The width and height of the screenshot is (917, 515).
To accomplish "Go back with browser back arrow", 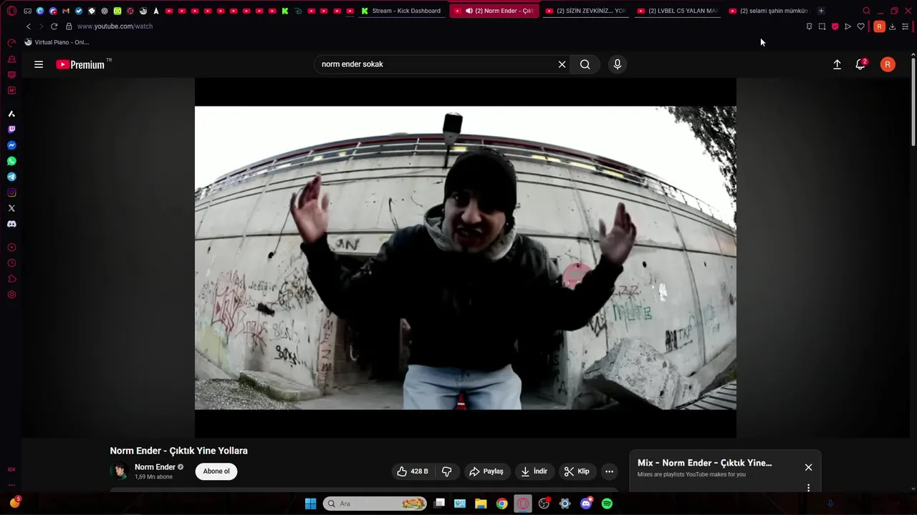I will point(29,26).
